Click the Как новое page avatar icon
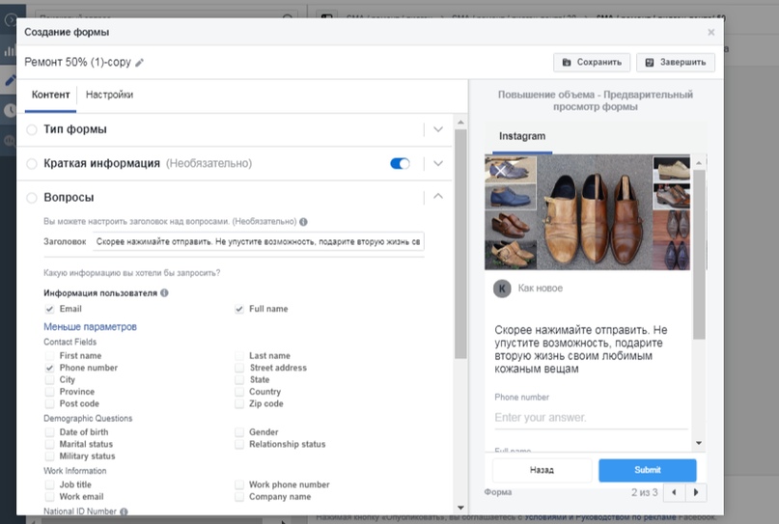Screen dimensions: 779x524 point(502,289)
